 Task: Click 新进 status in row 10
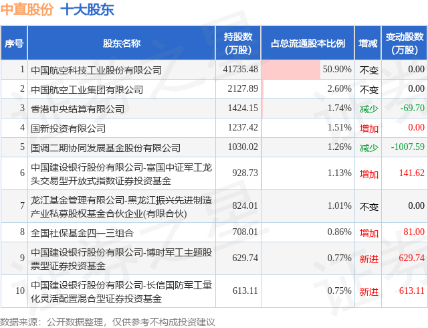pyautogui.click(x=368, y=292)
